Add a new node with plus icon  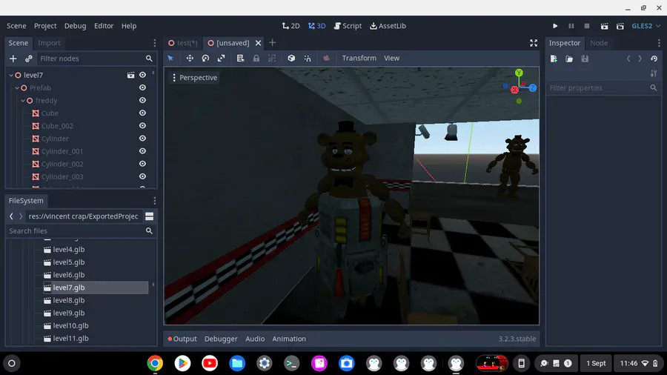(x=13, y=59)
